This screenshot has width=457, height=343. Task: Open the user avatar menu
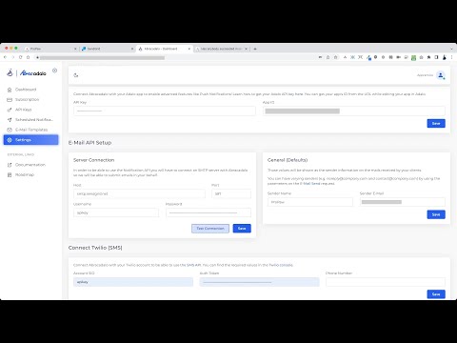click(441, 75)
